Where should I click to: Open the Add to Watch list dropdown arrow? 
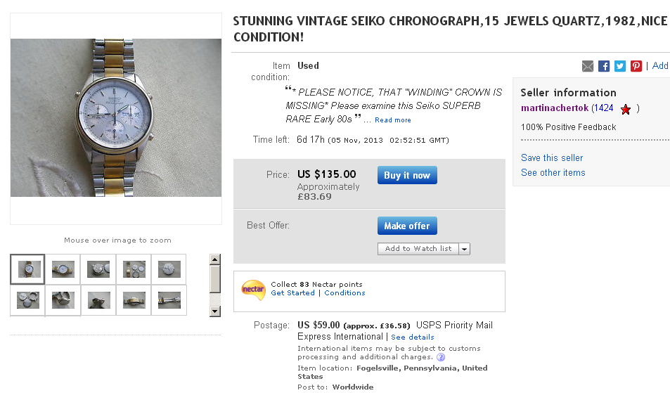click(x=464, y=249)
